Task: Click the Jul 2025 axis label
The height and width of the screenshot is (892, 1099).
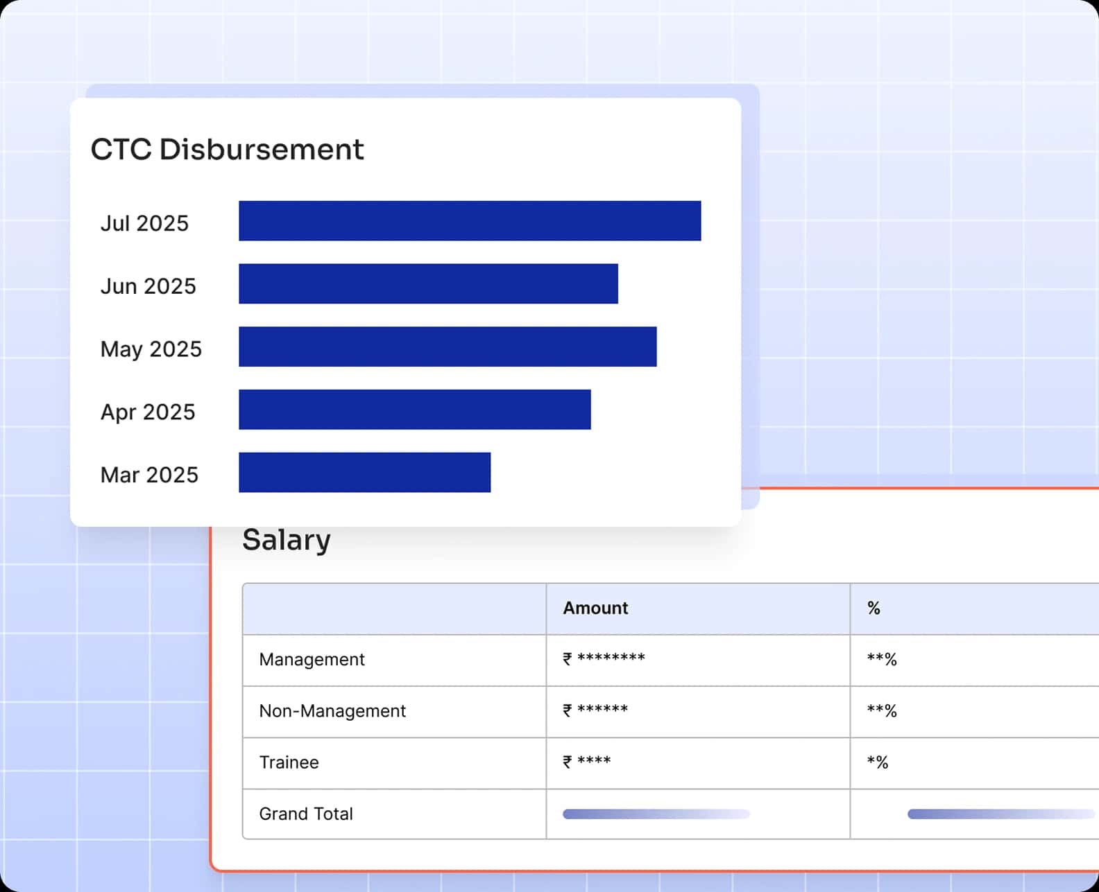Action: click(144, 223)
